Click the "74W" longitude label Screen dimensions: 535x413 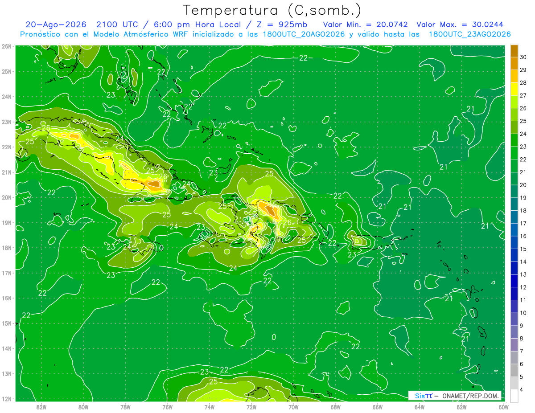(210, 407)
